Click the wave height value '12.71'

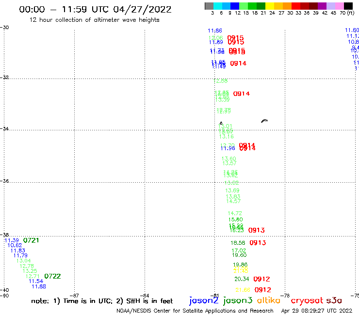click(33, 276)
